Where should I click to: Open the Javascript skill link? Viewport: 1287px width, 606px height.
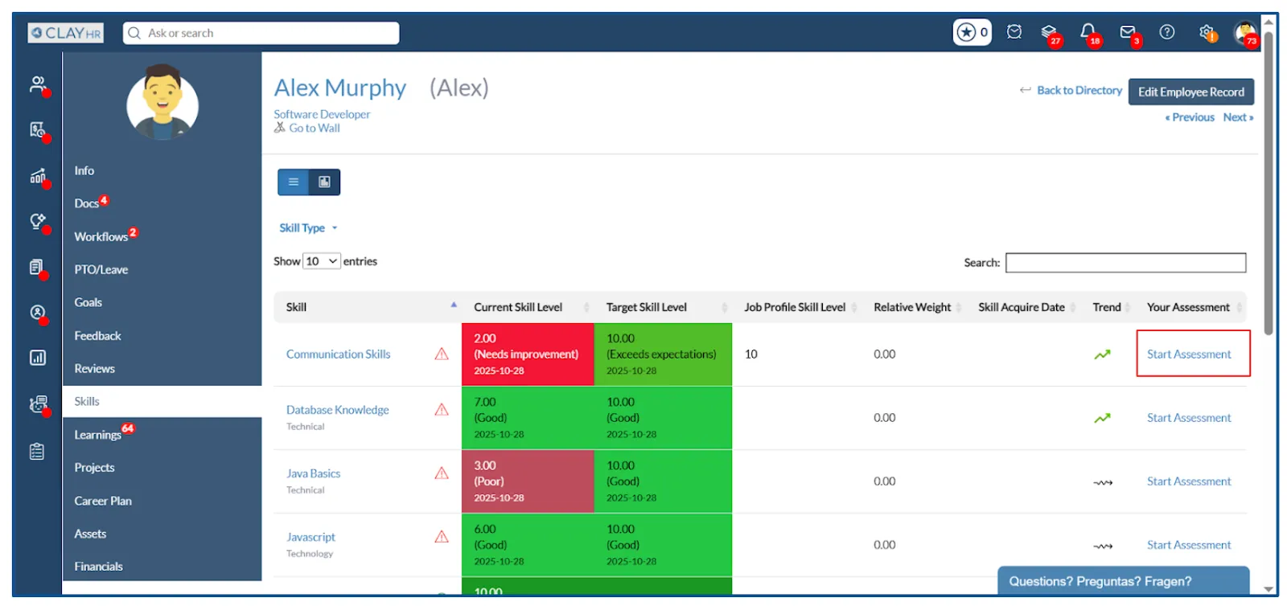[x=310, y=537]
